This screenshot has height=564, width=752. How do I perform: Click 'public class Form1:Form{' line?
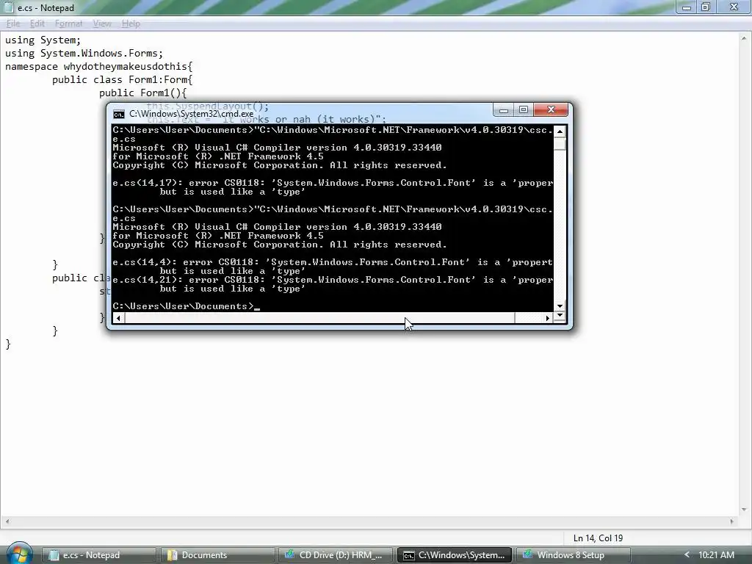123,80
